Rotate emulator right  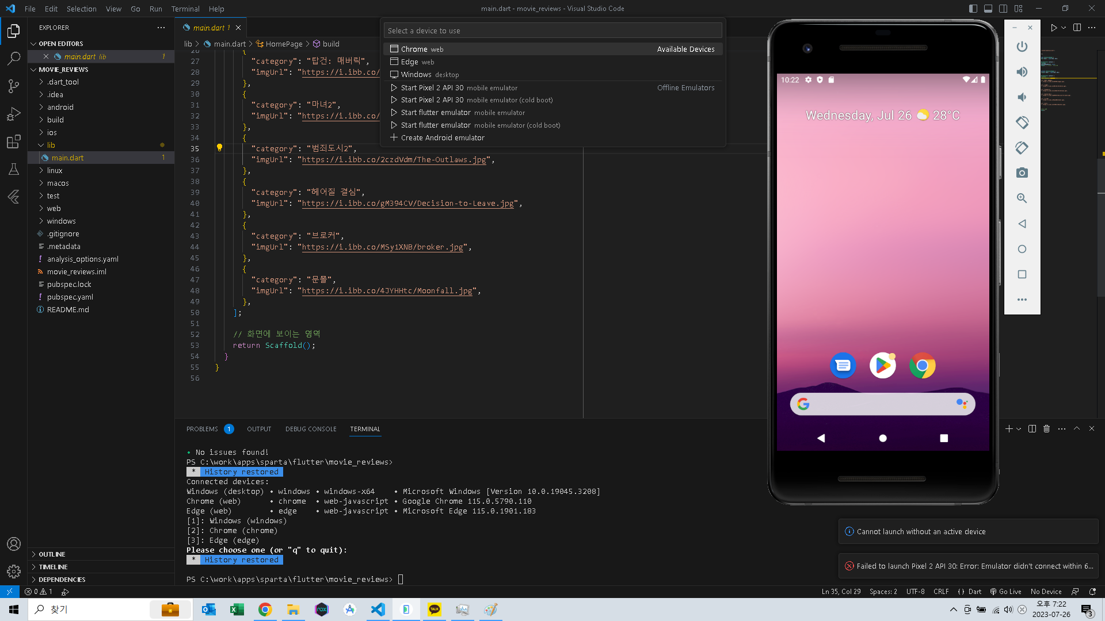1022,148
